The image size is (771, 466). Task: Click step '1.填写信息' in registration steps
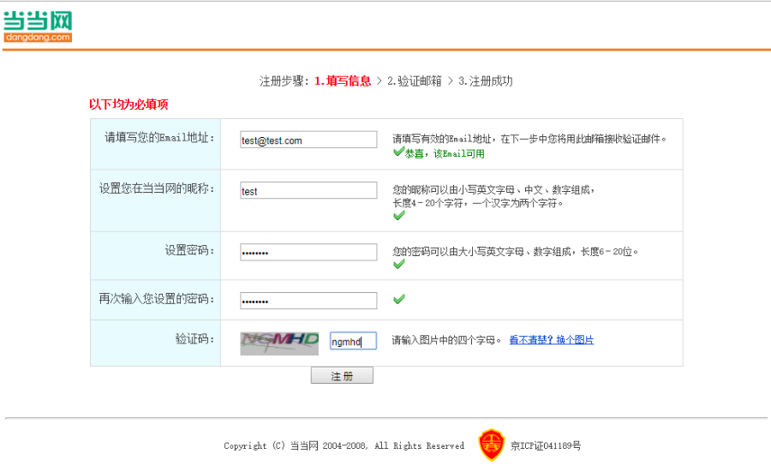click(343, 81)
